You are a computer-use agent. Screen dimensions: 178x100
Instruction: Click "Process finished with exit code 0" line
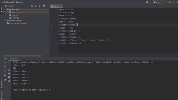pyautogui.click(x=31, y=90)
